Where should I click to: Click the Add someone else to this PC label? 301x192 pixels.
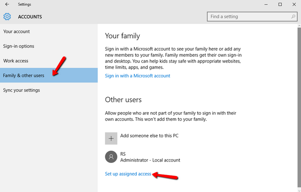coord(149,136)
